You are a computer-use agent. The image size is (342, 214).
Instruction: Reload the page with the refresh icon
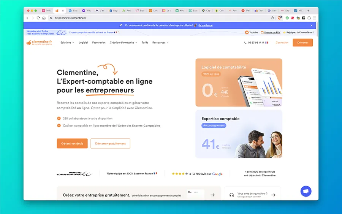coord(38,18)
